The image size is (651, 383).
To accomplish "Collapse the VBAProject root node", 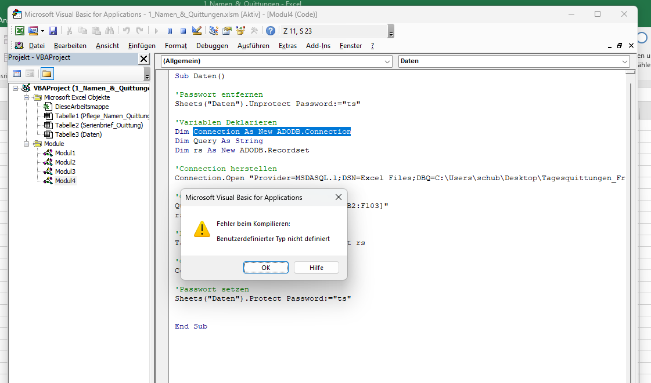I will [x=15, y=88].
